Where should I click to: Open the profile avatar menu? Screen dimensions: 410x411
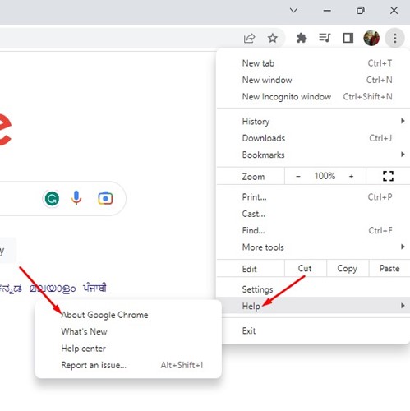point(371,38)
